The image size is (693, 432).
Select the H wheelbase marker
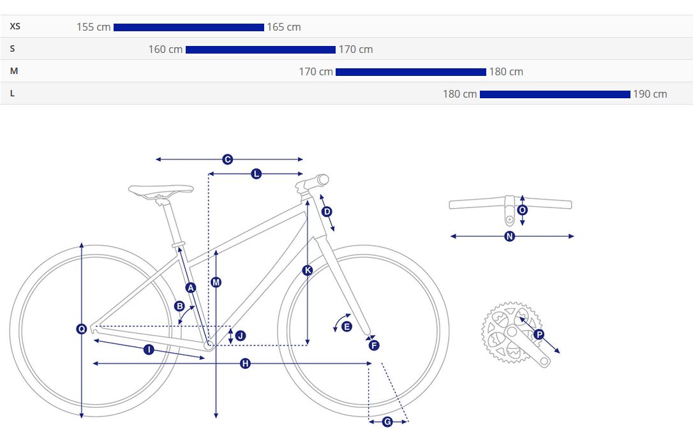tap(245, 364)
